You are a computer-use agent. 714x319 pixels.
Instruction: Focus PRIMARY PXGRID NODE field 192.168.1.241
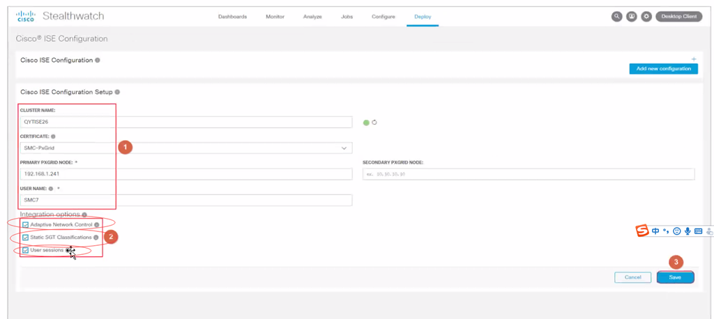[x=186, y=174]
